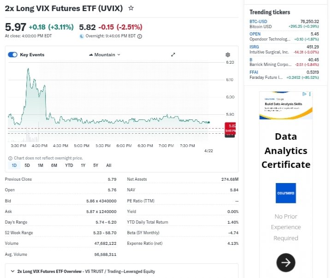
Task: Expand chart to full screen
Action: point(173,55)
